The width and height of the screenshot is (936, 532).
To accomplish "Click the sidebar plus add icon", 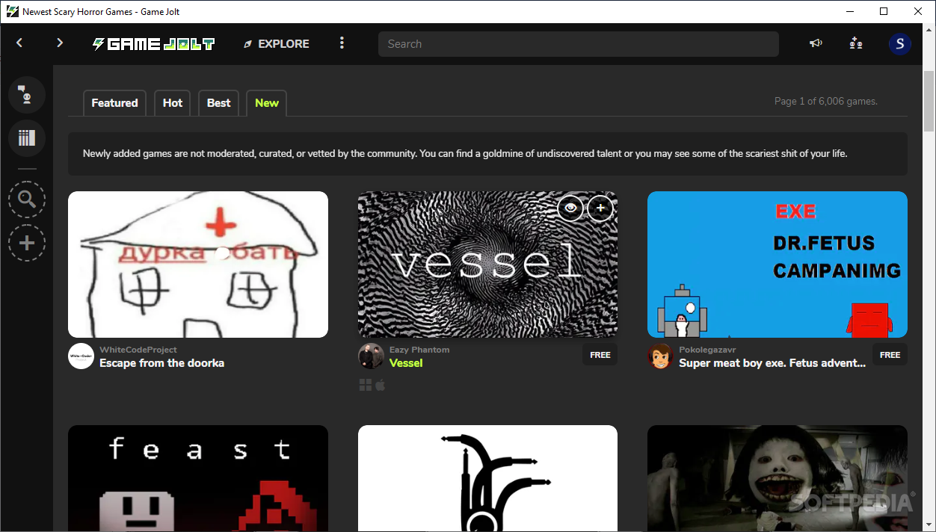I will point(27,243).
